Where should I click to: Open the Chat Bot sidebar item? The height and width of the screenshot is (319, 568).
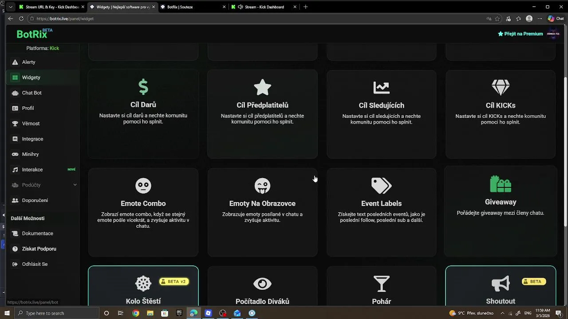pos(43,93)
